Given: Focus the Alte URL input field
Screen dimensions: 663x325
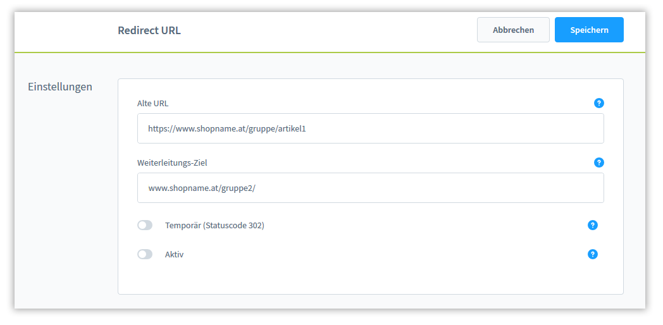Looking at the screenshot, I should coord(370,128).
